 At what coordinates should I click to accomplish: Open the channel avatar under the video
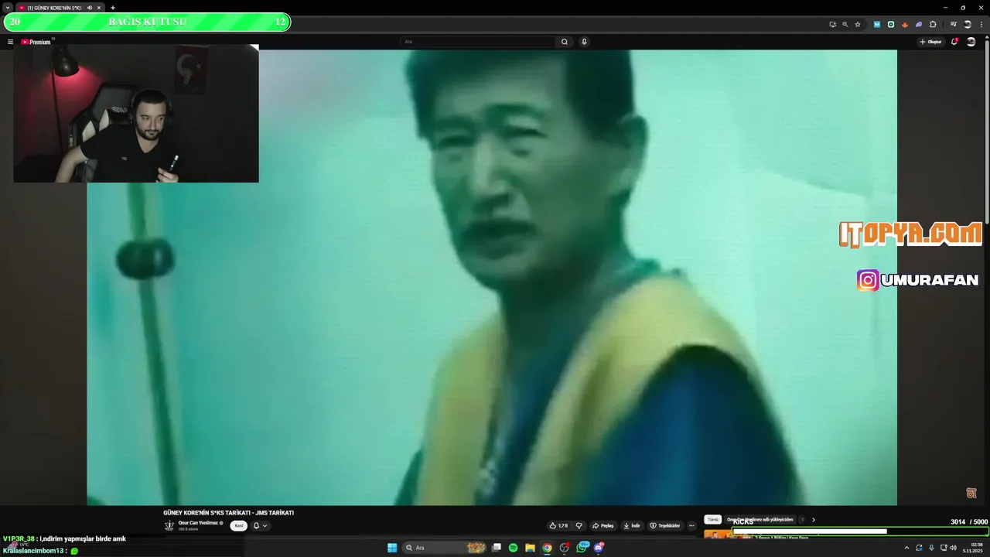click(x=169, y=525)
